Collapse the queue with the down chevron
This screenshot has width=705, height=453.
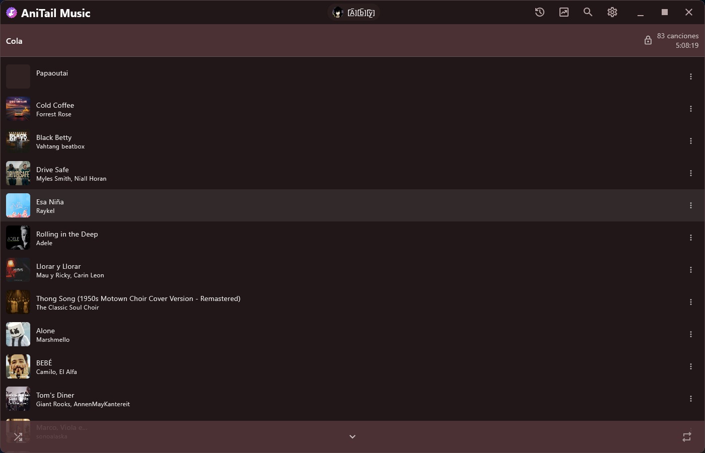[352, 437]
